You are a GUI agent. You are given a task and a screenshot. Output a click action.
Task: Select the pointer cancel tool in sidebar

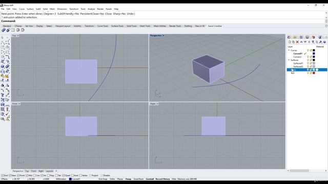click(x=3, y=38)
